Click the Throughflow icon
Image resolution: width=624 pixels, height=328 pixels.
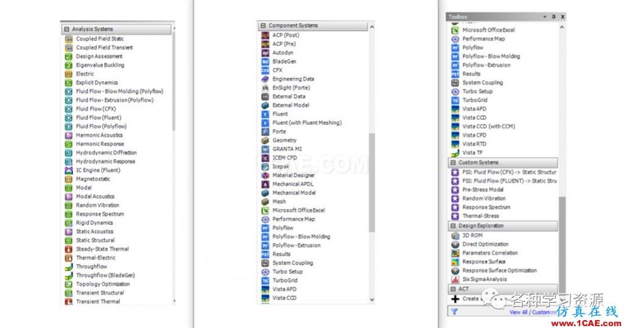69,267
